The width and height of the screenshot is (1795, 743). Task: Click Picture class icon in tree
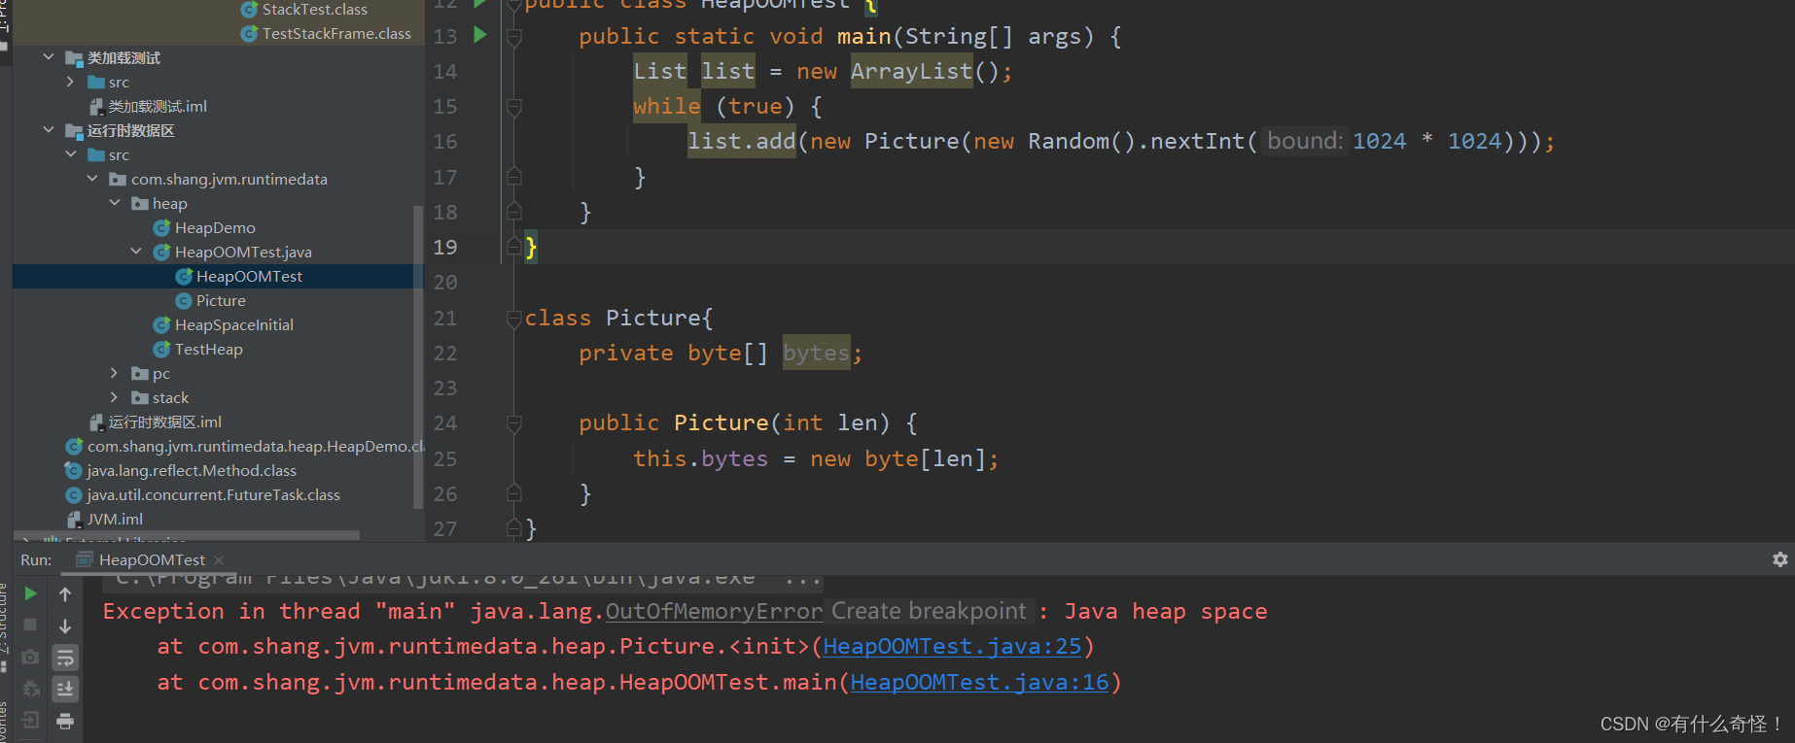click(184, 300)
